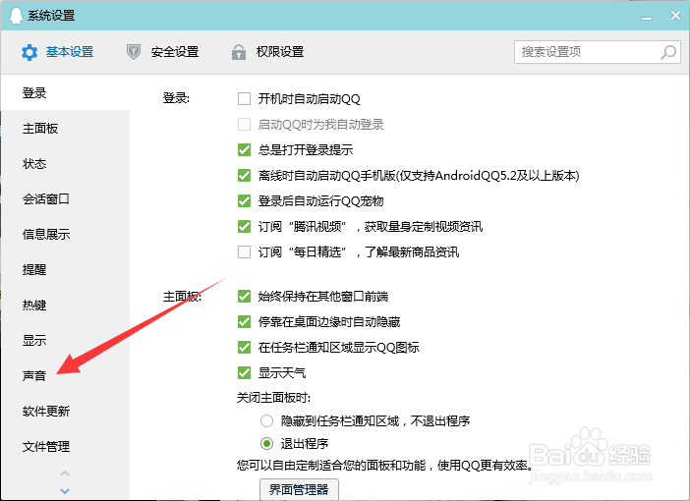Uncheck 始终保持在其他窗口前端

point(244,296)
